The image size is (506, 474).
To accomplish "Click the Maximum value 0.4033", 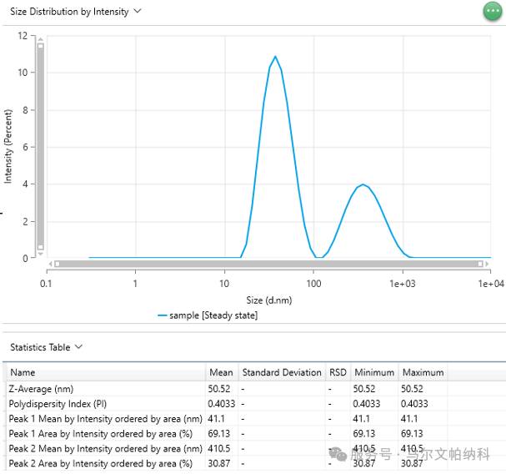I will click(x=414, y=404).
